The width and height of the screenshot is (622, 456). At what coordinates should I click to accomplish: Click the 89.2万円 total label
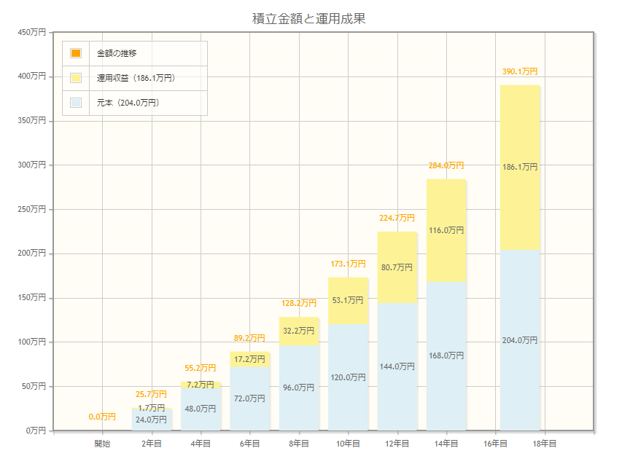coord(249,338)
